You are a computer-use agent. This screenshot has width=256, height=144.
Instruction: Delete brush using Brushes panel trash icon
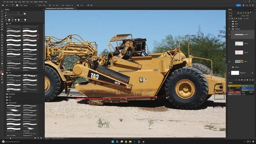point(41,138)
